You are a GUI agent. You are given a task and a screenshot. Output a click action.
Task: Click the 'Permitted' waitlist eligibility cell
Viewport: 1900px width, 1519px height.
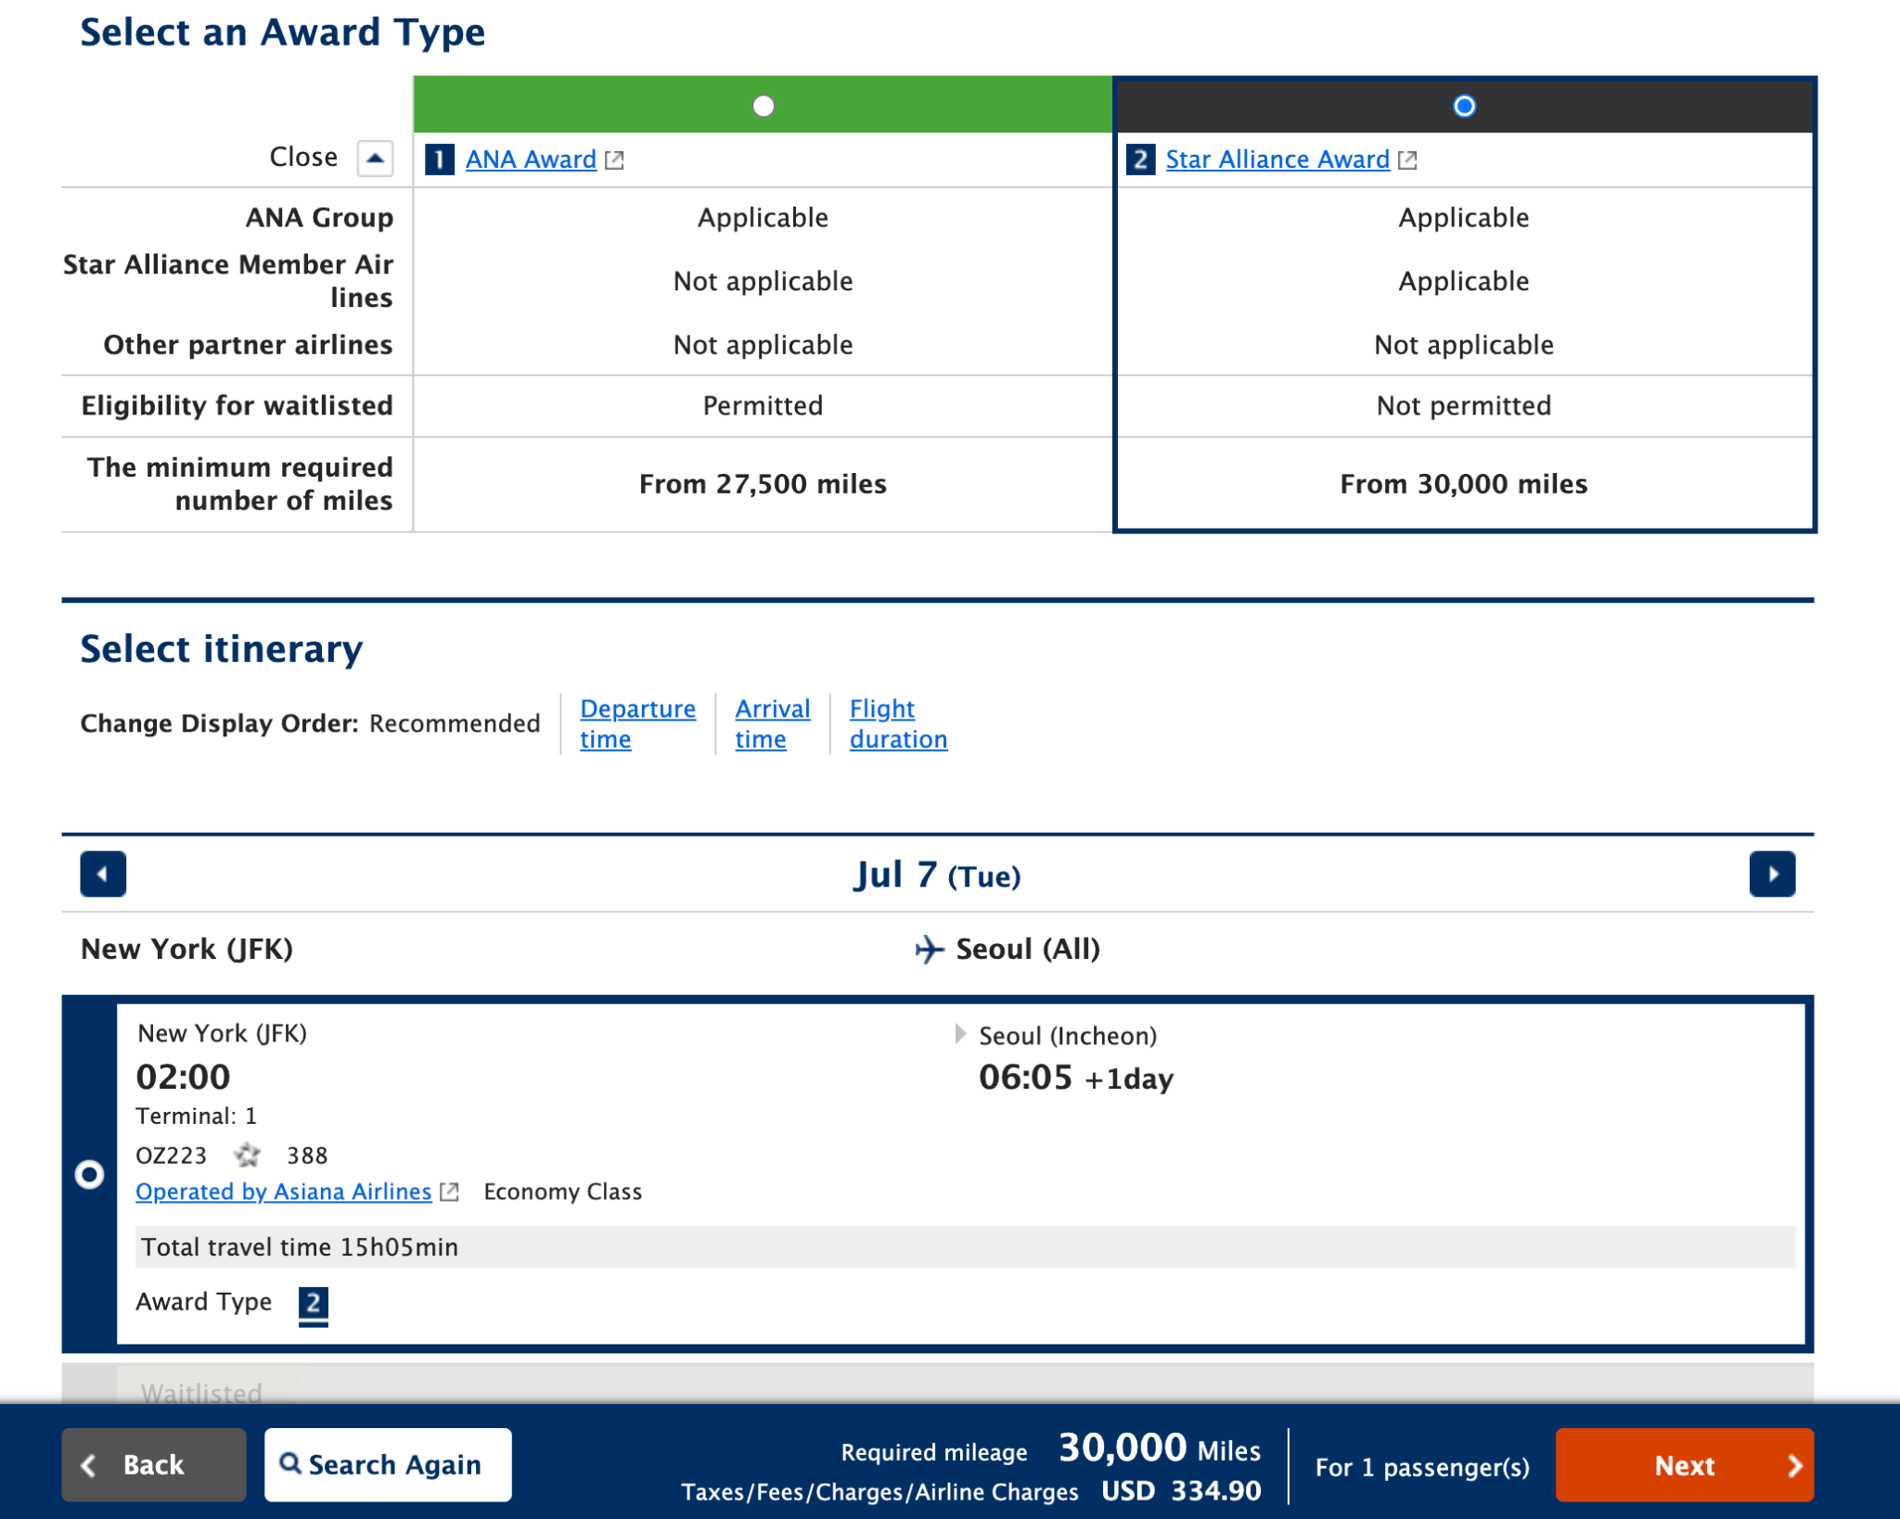[763, 406]
